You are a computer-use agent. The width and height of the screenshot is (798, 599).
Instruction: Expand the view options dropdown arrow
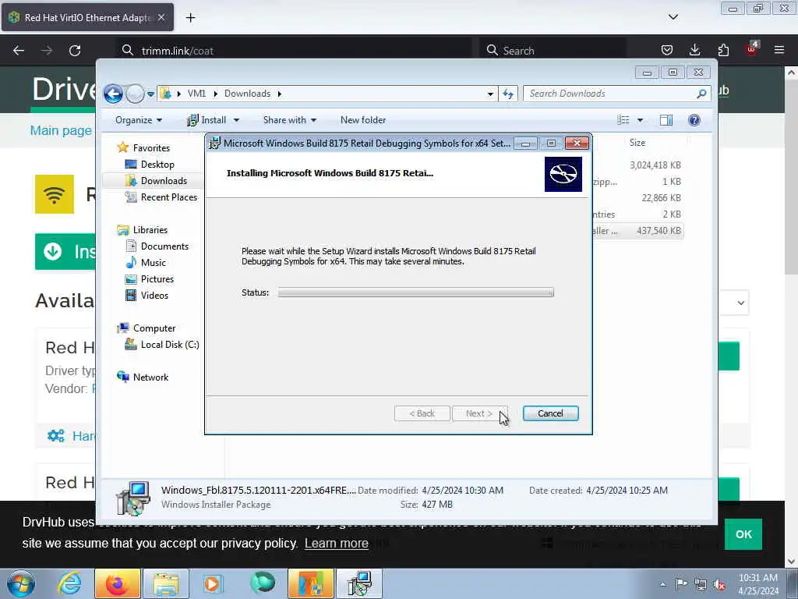click(641, 120)
